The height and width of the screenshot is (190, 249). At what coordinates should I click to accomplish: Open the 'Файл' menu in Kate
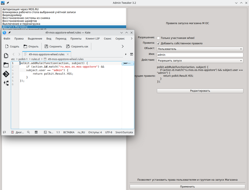click(7, 38)
